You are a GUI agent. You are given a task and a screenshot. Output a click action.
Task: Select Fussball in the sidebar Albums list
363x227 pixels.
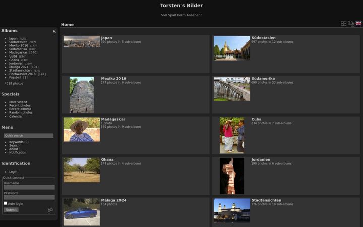15,77
